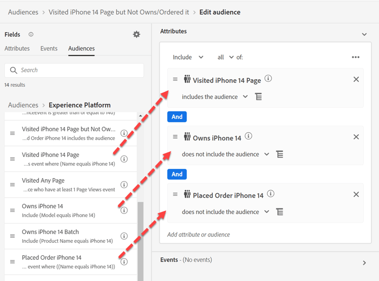Select the Audiences fields tab
The image size is (379, 281).
pos(81,48)
